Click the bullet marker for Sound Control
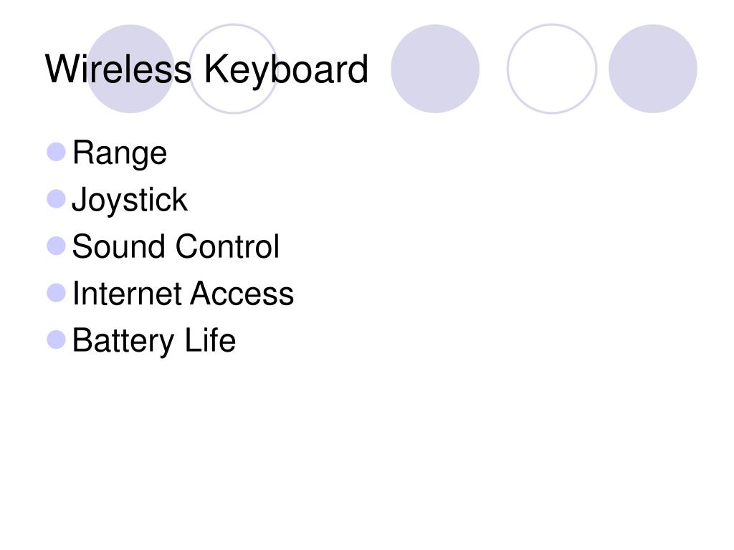 [57, 246]
